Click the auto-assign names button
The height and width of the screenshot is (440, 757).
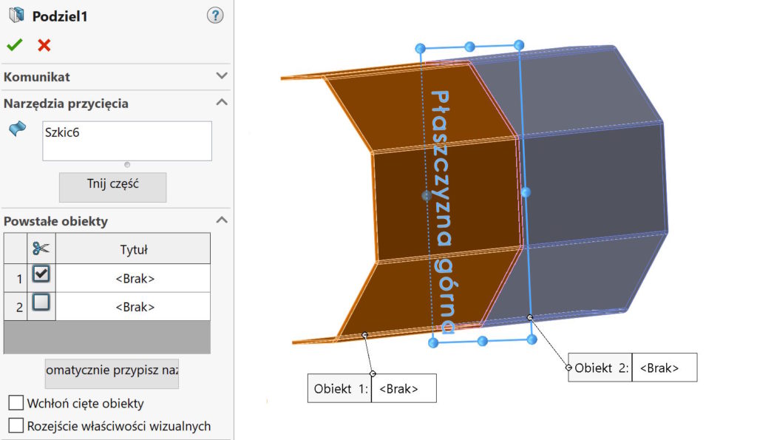click(112, 373)
